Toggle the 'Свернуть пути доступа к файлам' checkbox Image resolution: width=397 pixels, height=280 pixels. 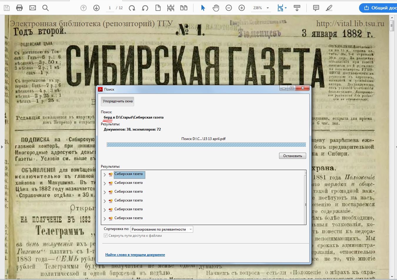click(x=106, y=236)
